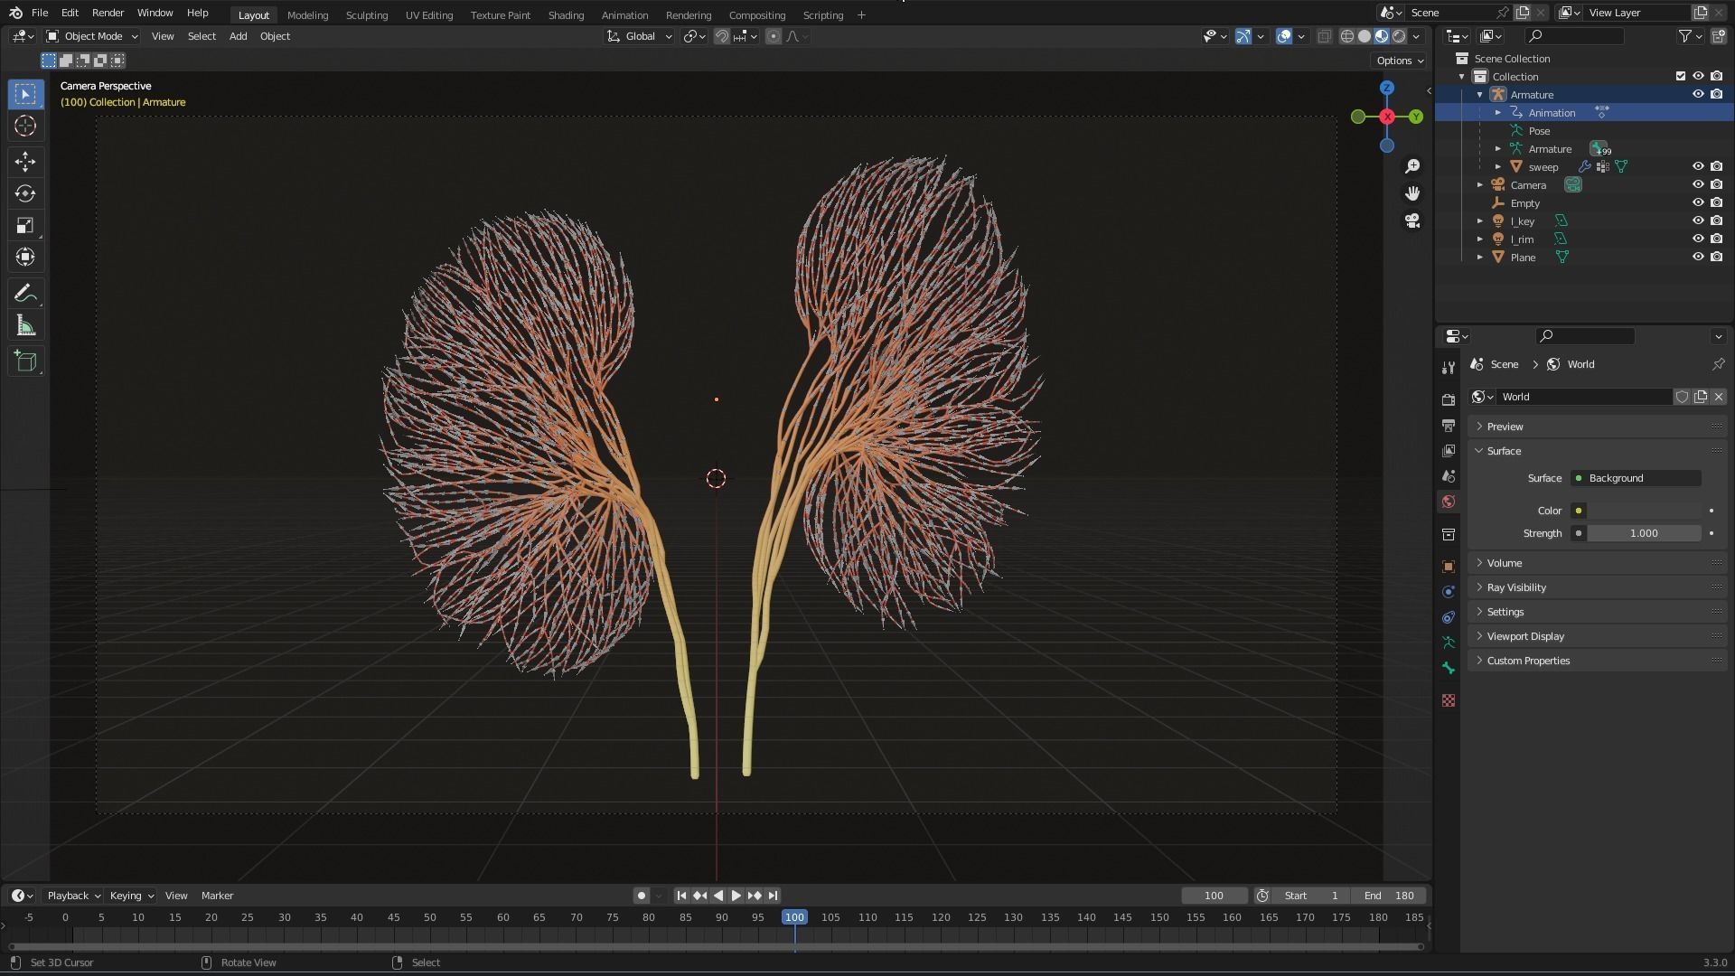Open the viewport Add menu
1735x976 pixels.
238,36
